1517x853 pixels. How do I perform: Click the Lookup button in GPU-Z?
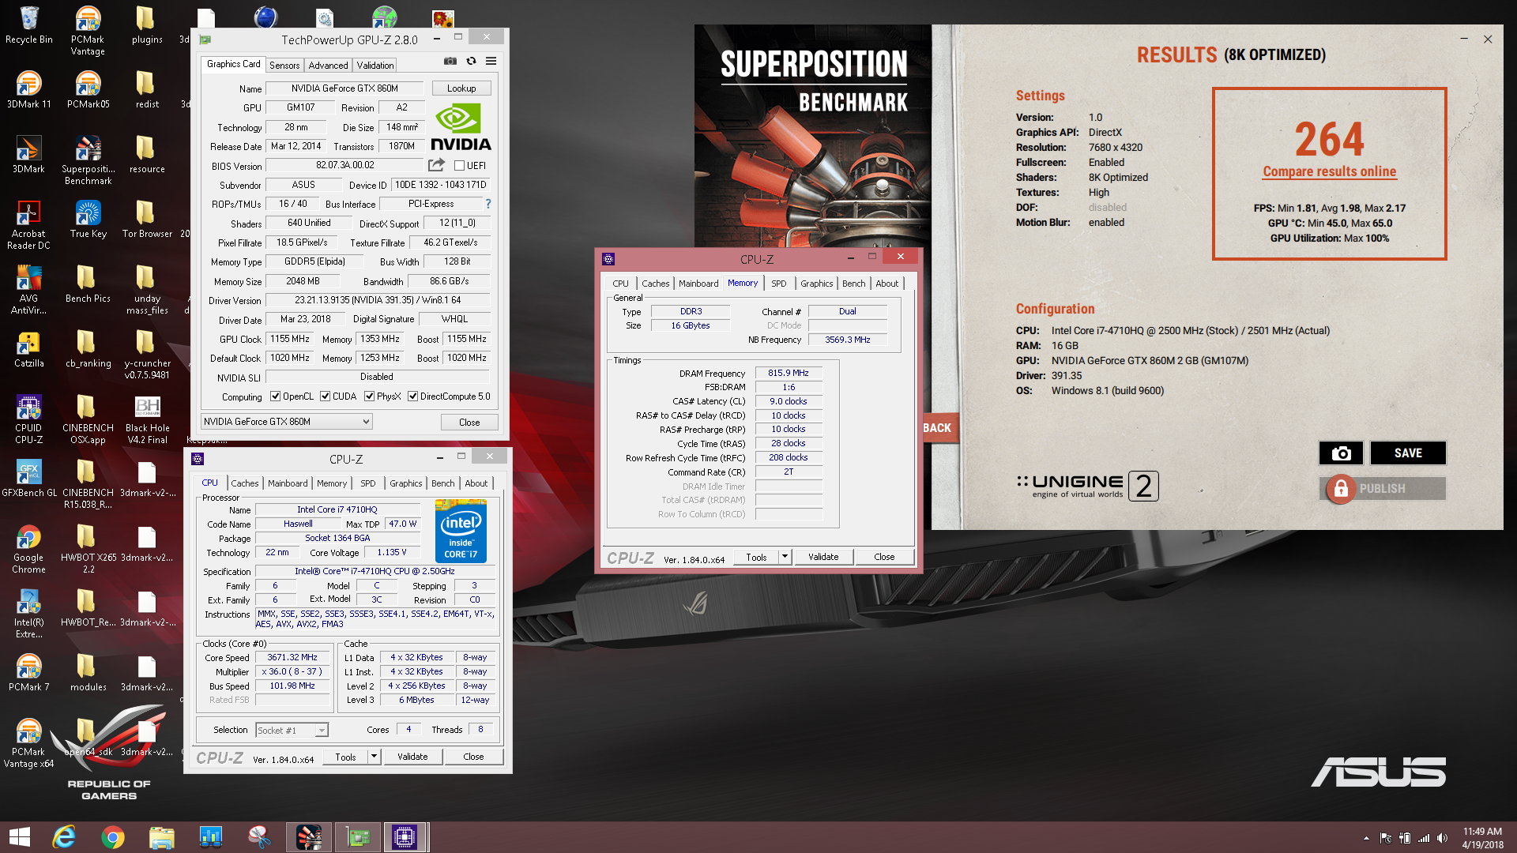click(x=461, y=88)
